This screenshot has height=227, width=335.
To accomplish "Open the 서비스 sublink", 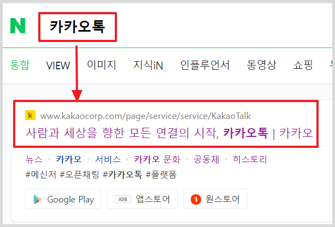I will click(108, 159).
